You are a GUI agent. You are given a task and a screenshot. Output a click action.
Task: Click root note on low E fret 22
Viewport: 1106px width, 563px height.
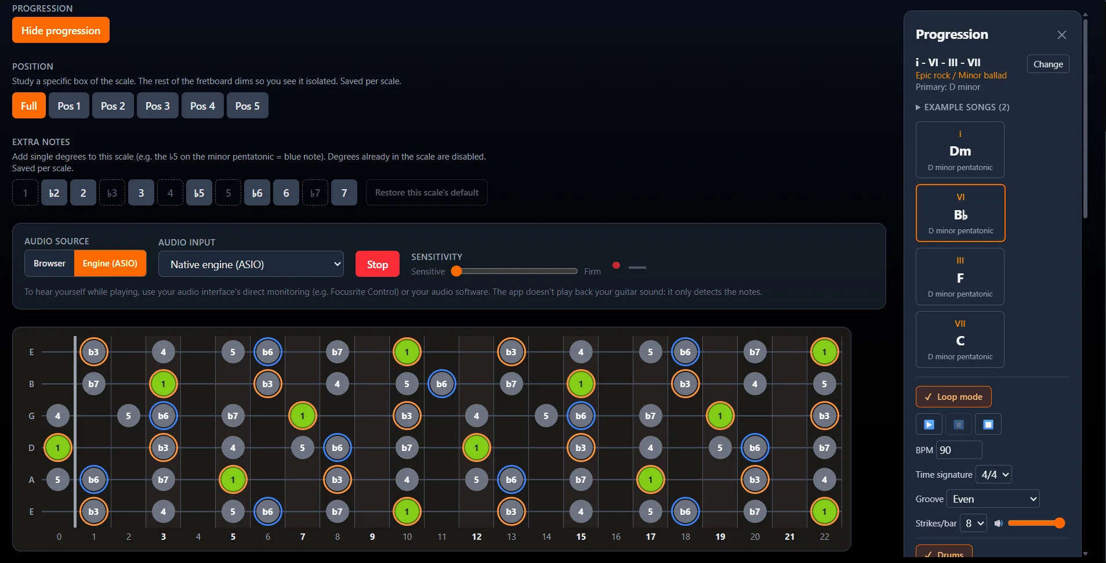point(824,511)
